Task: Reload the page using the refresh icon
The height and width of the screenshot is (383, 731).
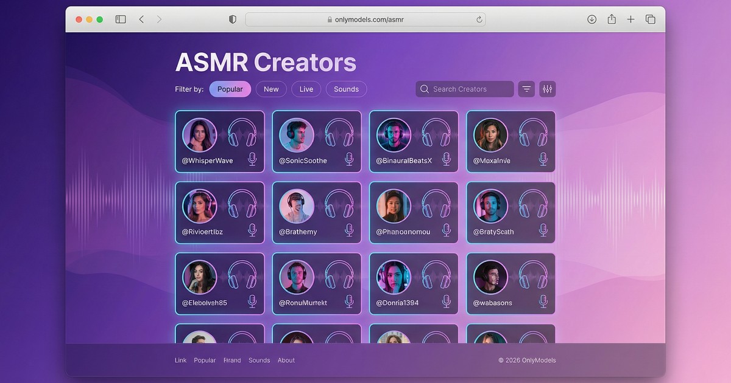Action: pyautogui.click(x=479, y=19)
